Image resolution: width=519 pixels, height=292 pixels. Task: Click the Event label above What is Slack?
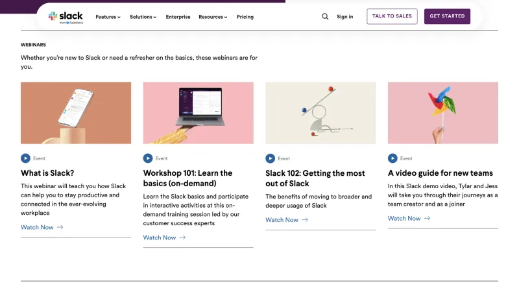(39, 158)
